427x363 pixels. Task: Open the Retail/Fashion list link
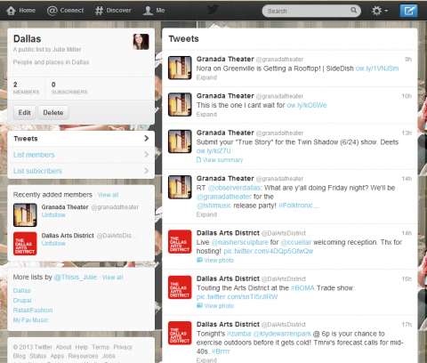click(33, 311)
